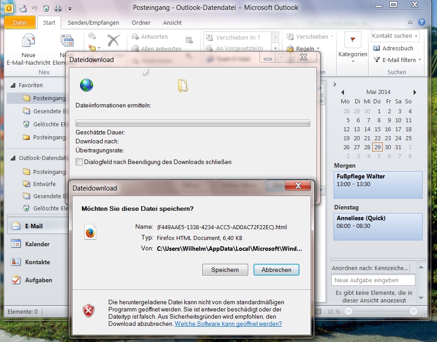
Task: Click the Kategorien flag icon
Action: pyautogui.click(x=353, y=39)
